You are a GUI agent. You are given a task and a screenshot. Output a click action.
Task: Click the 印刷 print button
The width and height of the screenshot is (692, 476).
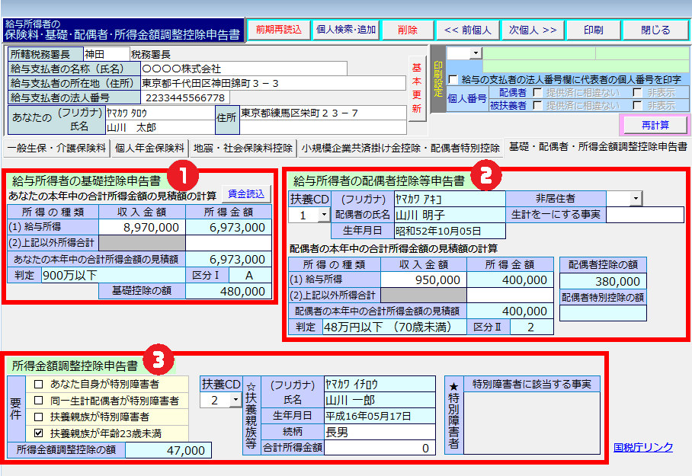tap(593, 30)
